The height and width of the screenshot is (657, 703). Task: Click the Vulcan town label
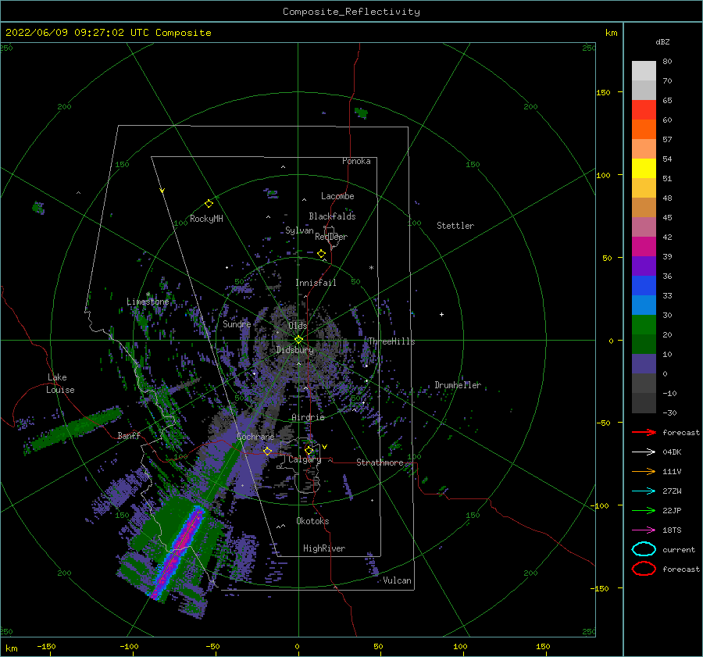(x=397, y=580)
